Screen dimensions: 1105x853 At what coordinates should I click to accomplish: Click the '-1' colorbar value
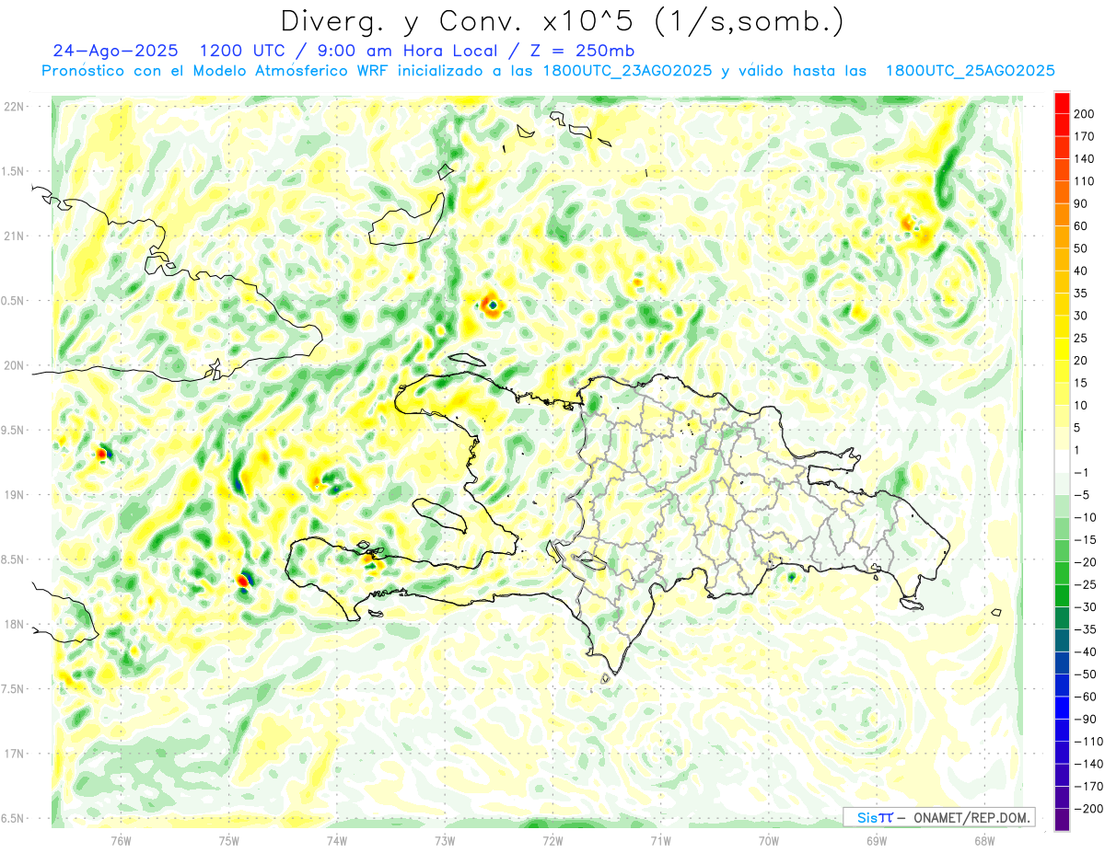click(x=1081, y=472)
